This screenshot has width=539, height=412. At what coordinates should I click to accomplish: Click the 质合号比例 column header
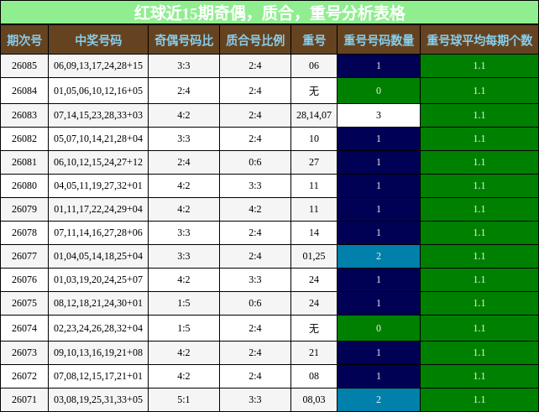pyautogui.click(x=255, y=40)
